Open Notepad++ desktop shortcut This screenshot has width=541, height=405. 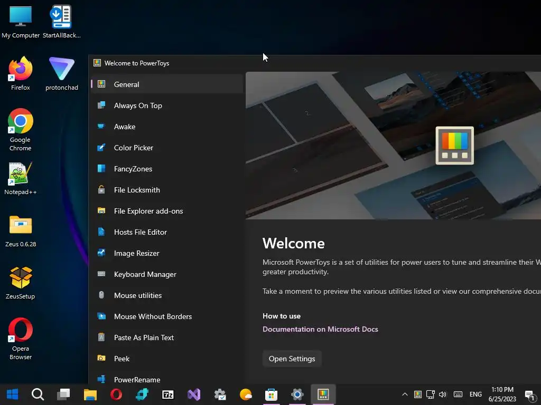click(x=21, y=178)
